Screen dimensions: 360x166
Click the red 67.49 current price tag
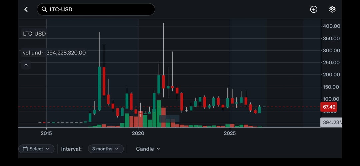329,107
